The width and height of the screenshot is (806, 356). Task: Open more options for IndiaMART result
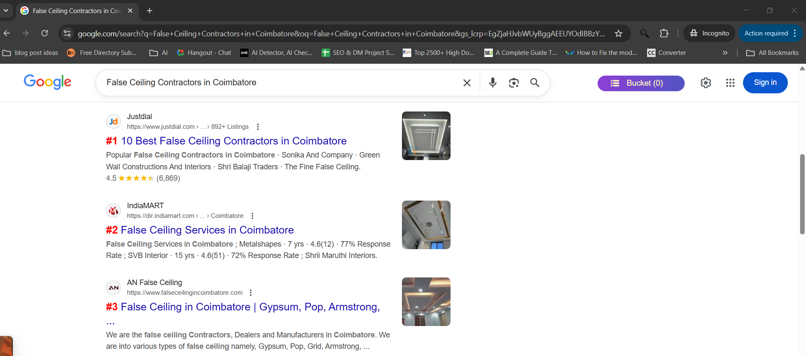252,216
